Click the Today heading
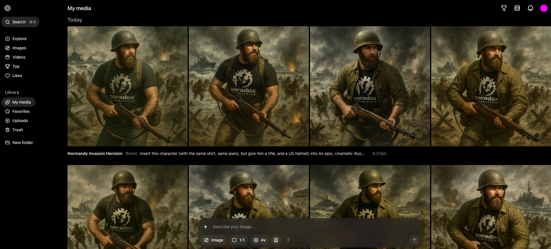This screenshot has width=551, height=249. [x=75, y=20]
